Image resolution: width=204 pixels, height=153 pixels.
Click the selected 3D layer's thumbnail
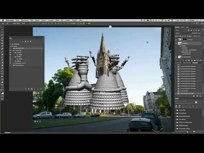pyautogui.click(x=179, y=43)
